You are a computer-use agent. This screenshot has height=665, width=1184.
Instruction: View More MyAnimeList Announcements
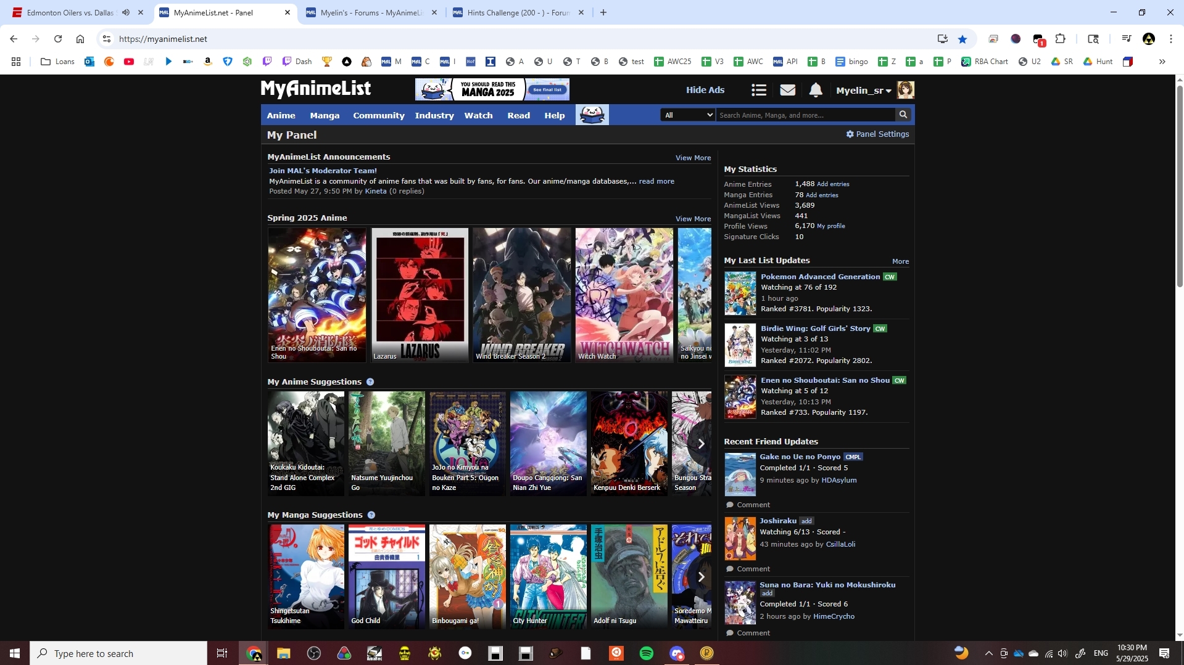(x=693, y=158)
